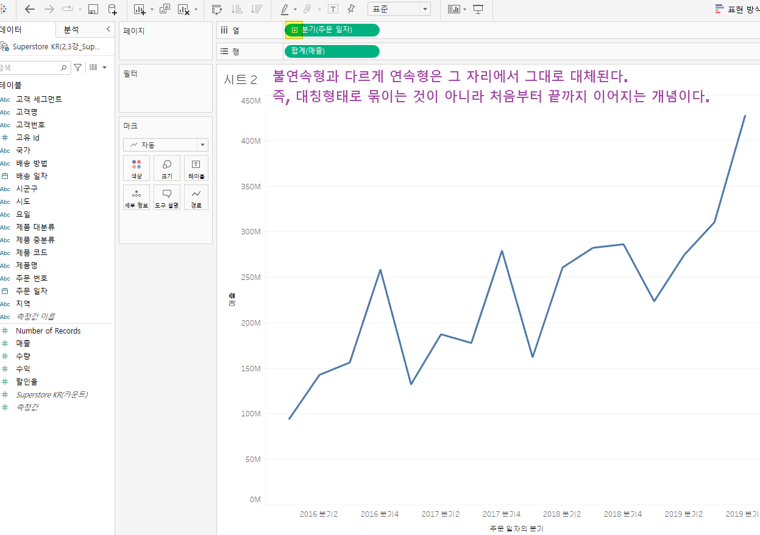Select the 제품 코드 field

(x=32, y=253)
